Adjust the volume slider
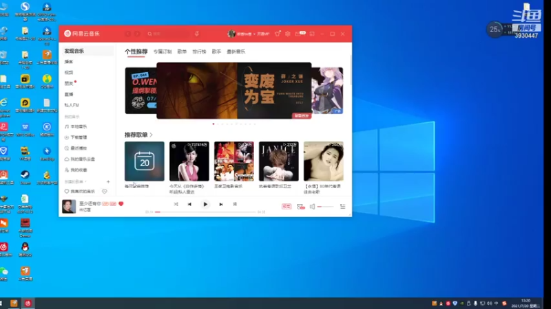 [x=325, y=207]
